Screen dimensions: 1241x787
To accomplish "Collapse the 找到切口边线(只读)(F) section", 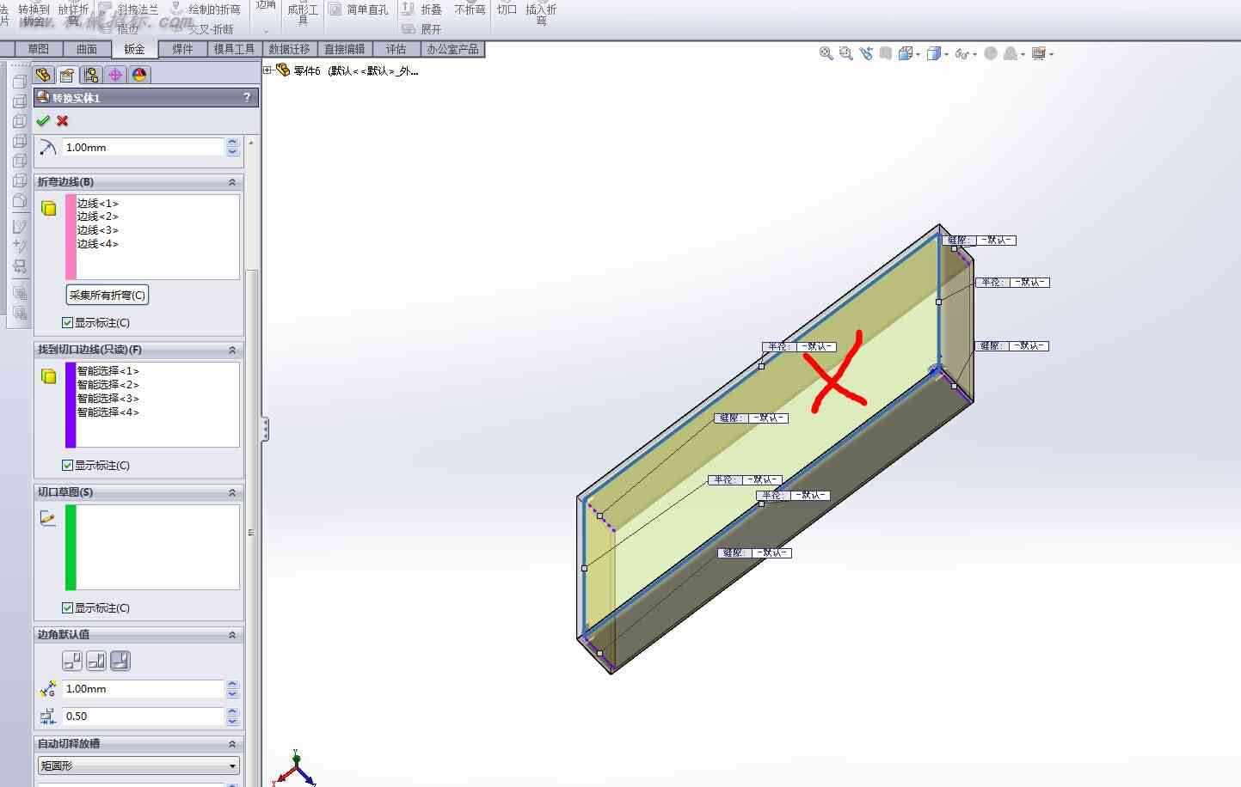I will 232,350.
